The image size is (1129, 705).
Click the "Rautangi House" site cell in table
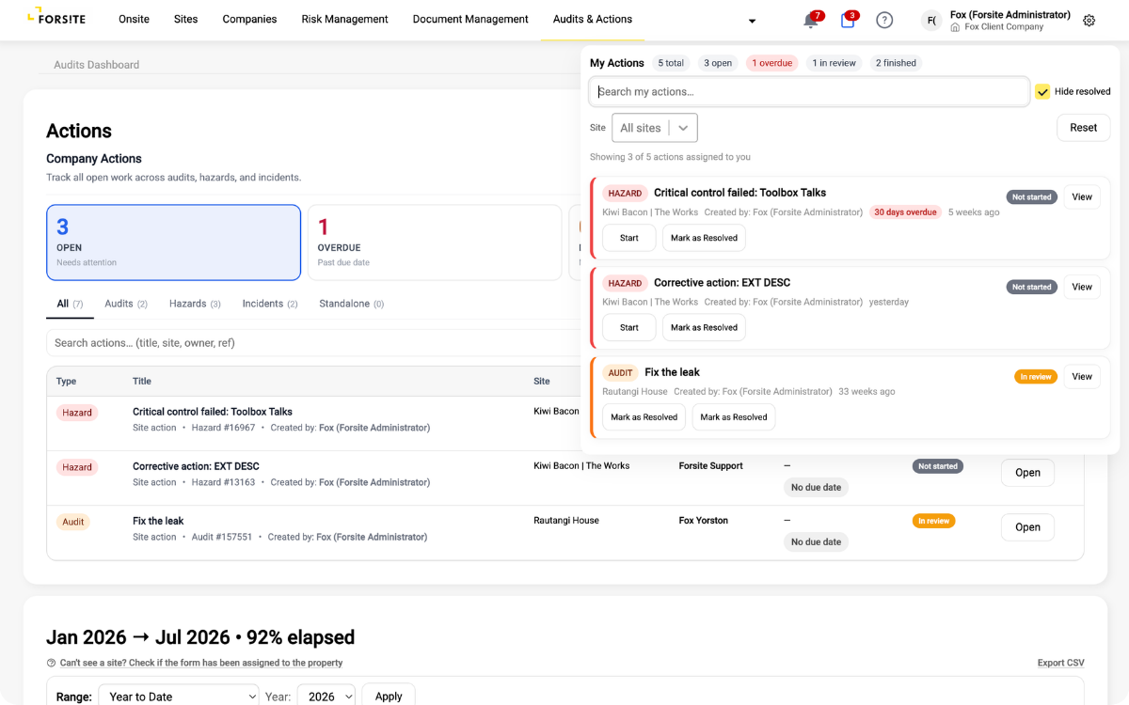click(566, 521)
